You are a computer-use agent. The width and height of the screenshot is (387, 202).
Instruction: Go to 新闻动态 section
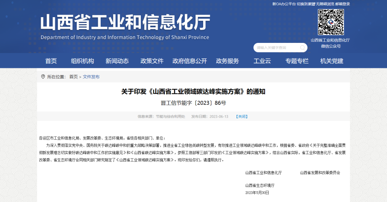[x=117, y=61]
